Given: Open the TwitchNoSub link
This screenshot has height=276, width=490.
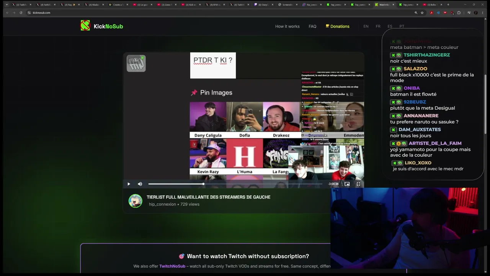Looking at the screenshot, I should pyautogui.click(x=172, y=266).
